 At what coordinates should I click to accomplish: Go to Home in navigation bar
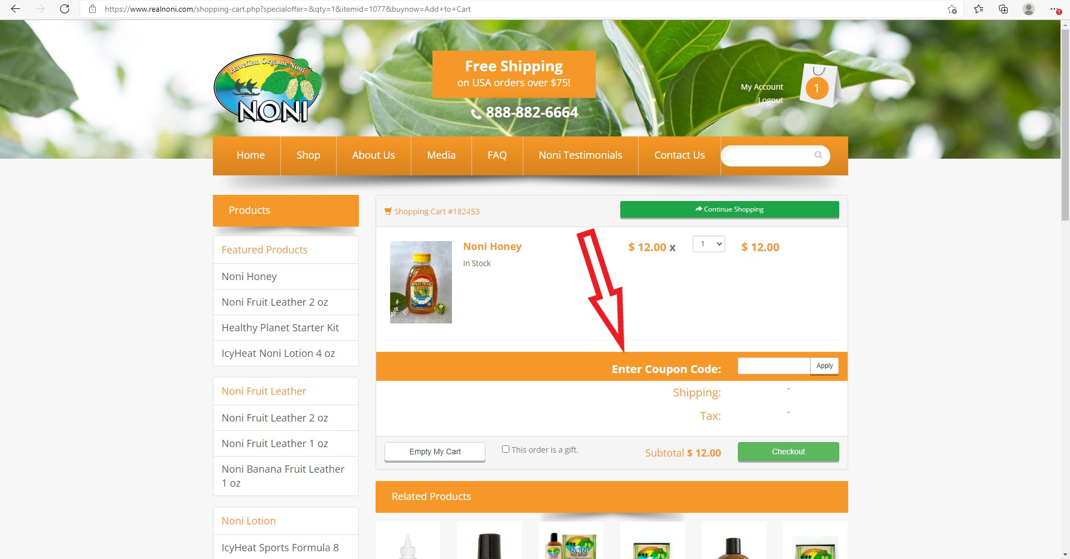coord(250,155)
